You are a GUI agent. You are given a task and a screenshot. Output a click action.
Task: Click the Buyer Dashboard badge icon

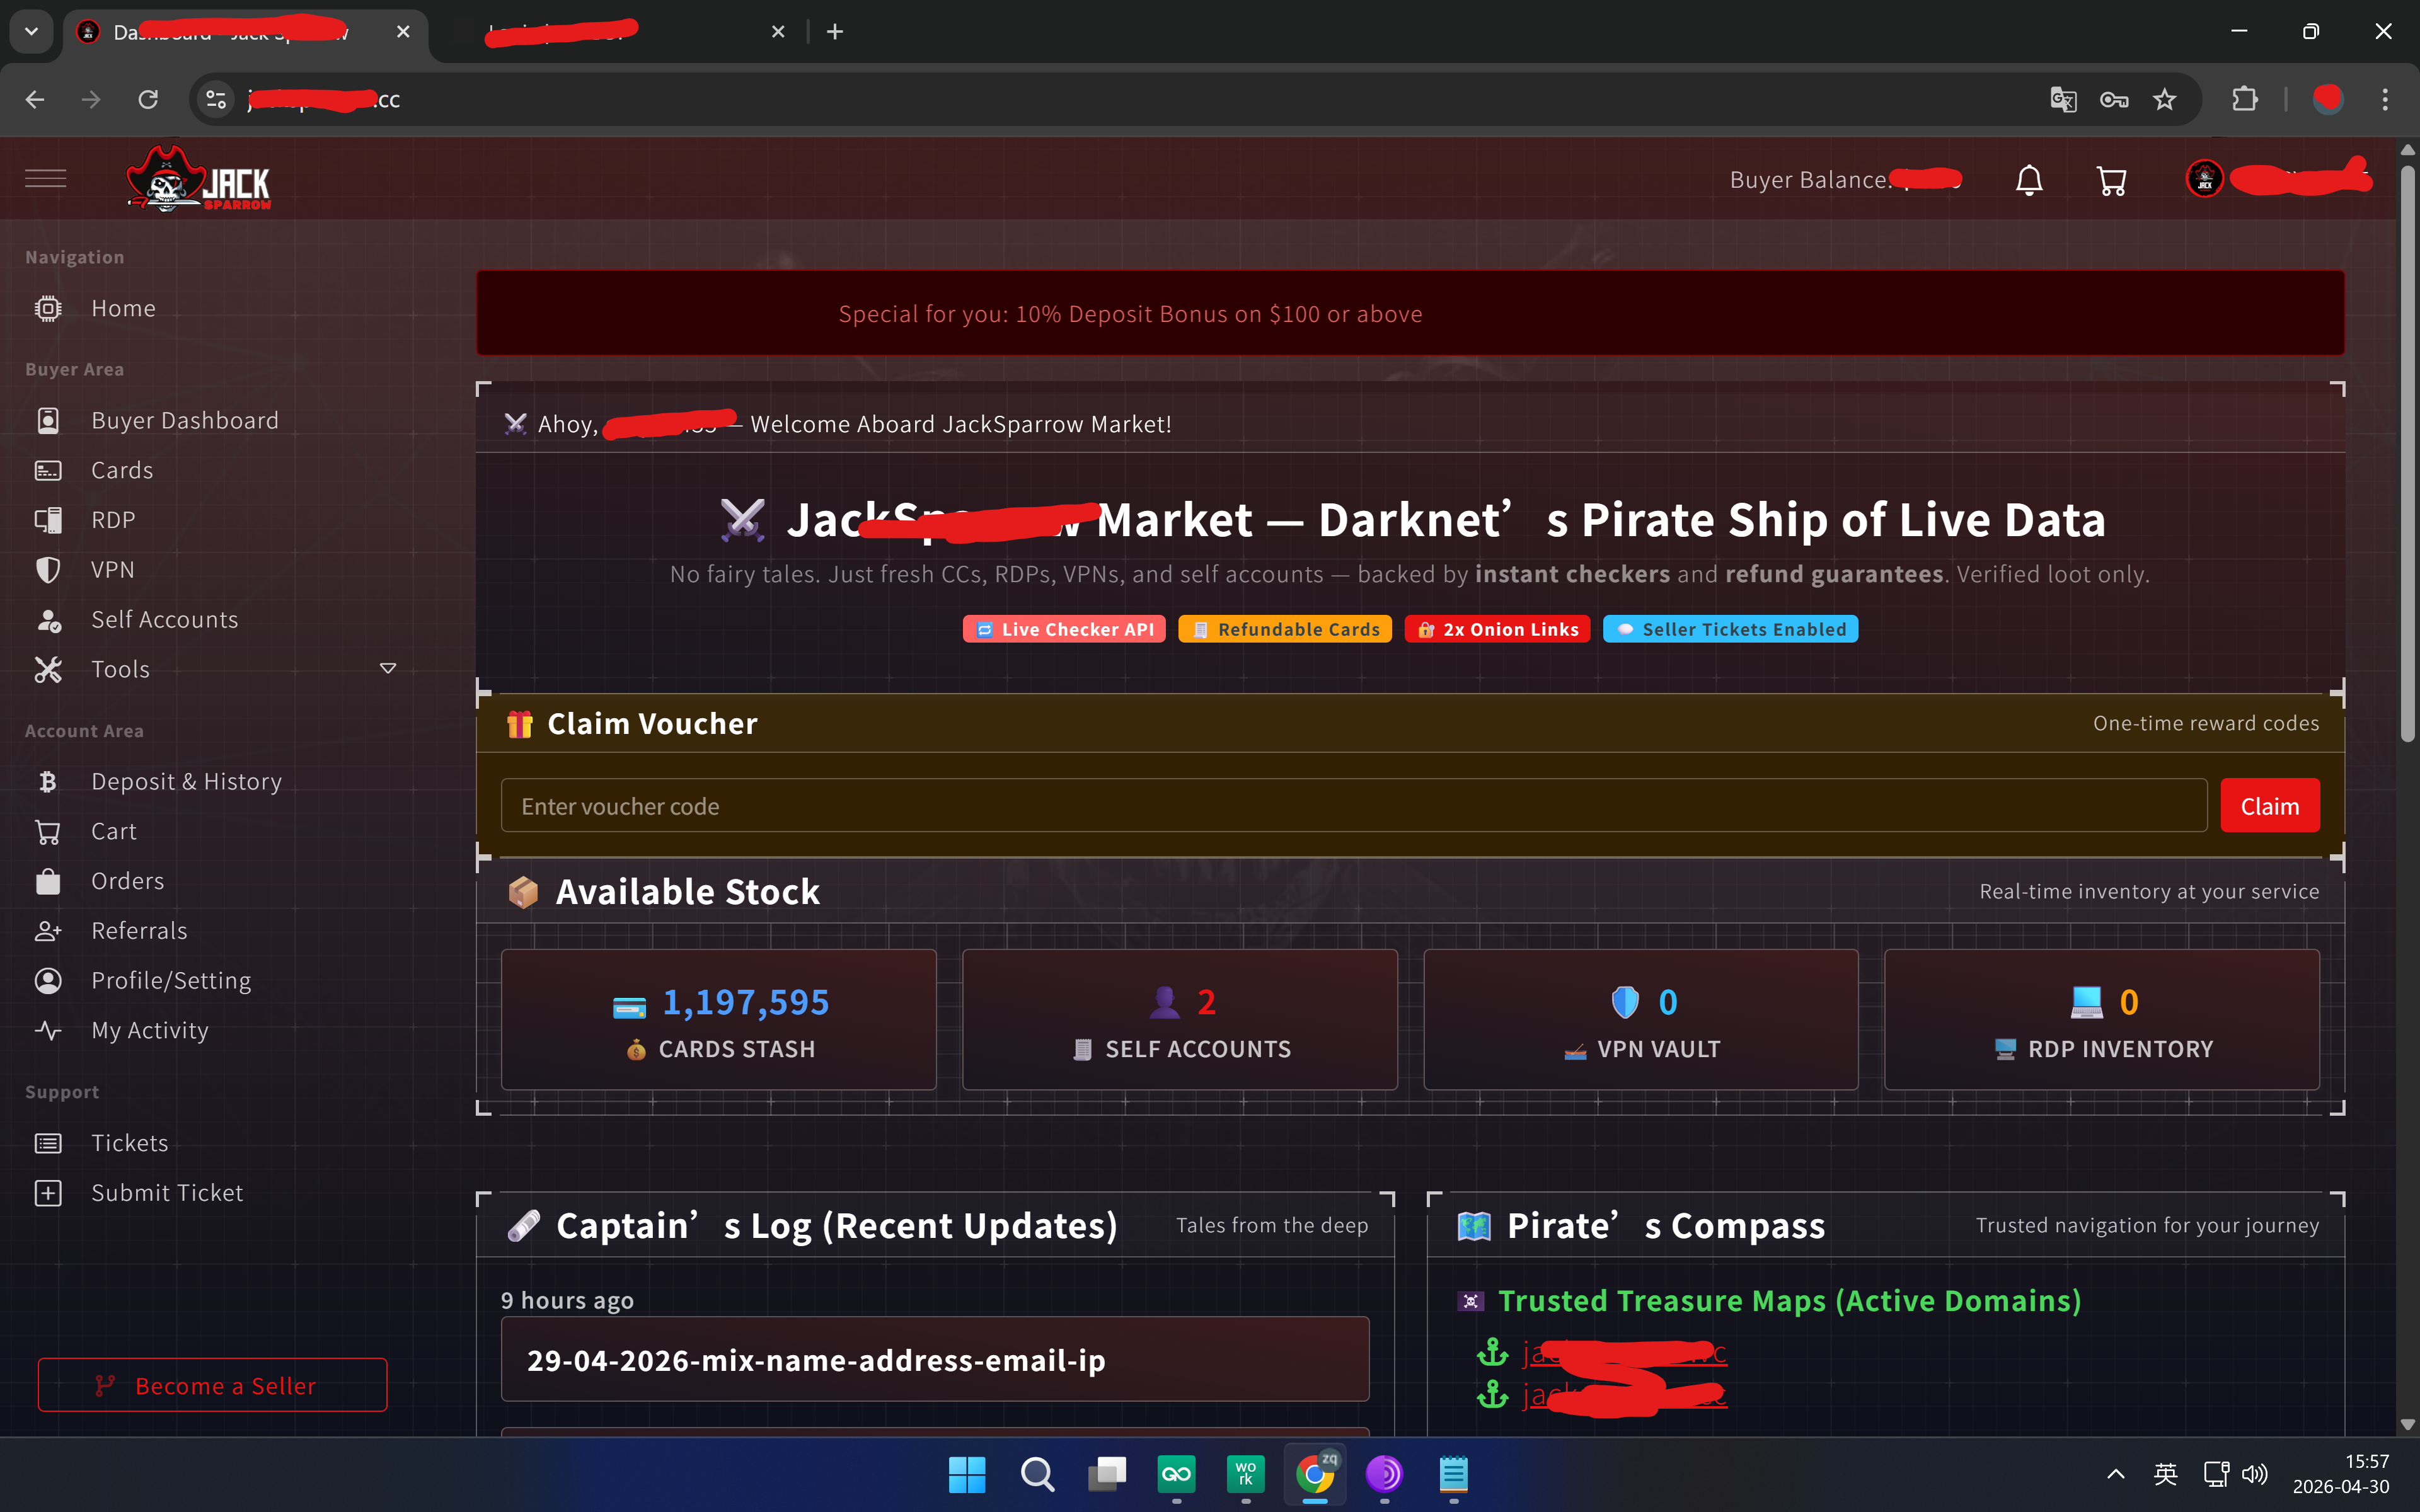point(48,420)
